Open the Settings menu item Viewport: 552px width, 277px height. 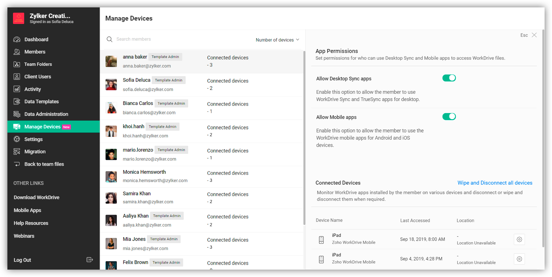33,139
